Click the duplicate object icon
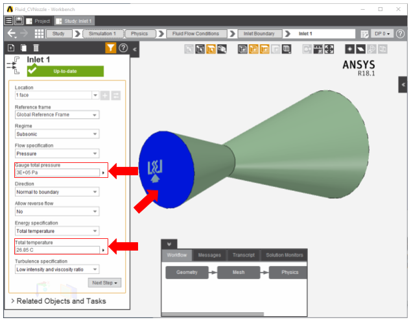Screen dimensions: 411x322 click(x=23, y=48)
